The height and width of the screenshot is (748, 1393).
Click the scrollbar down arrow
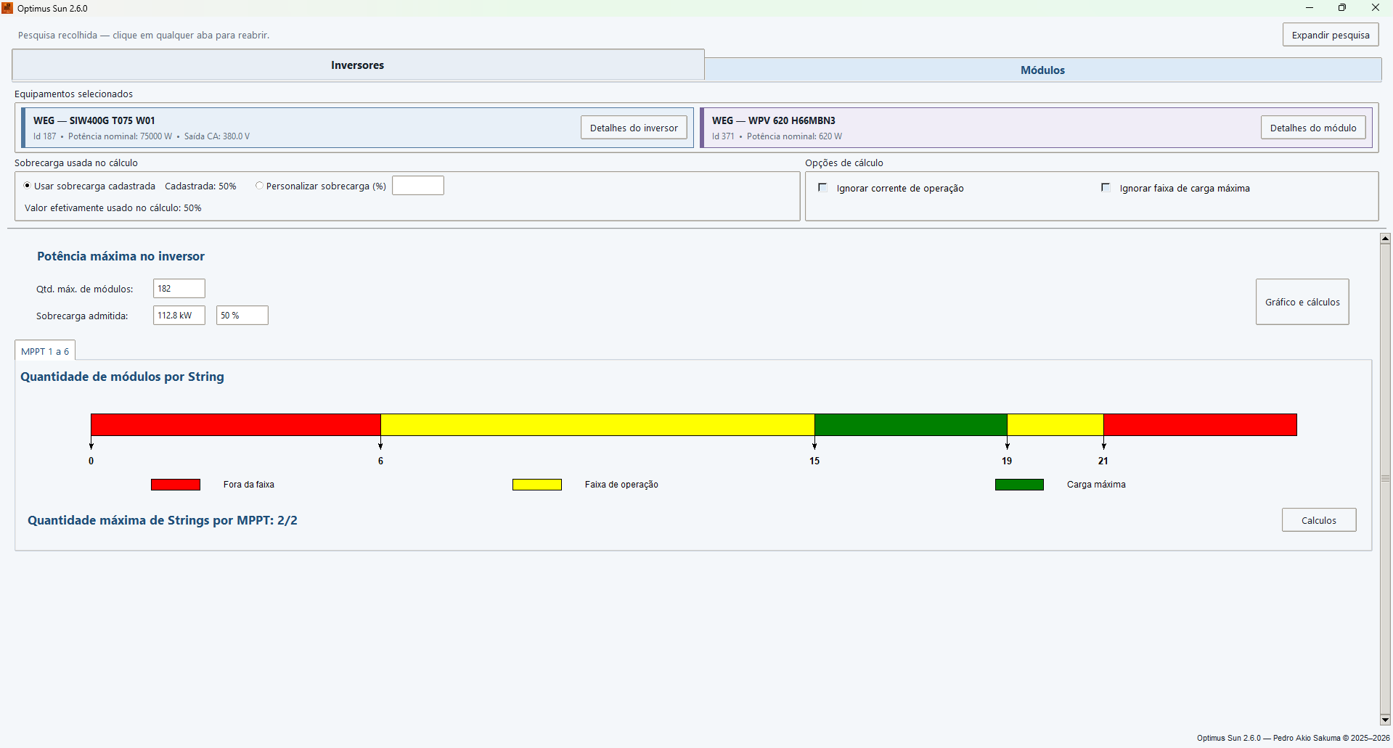1385,720
